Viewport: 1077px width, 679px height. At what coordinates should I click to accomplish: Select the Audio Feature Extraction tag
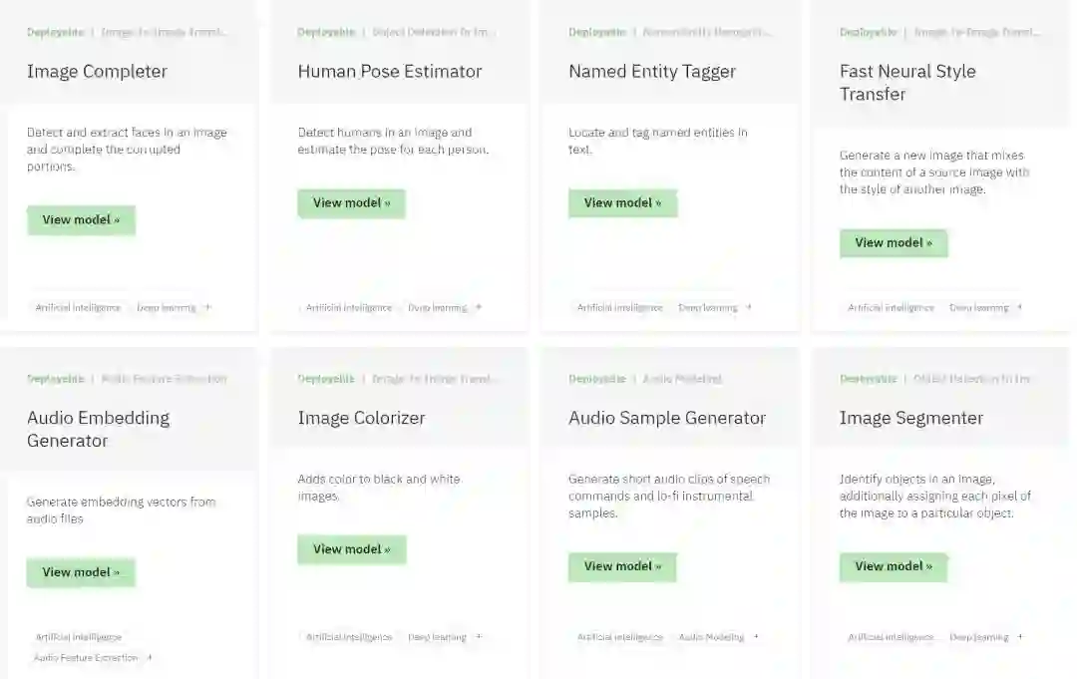[x=86, y=658]
